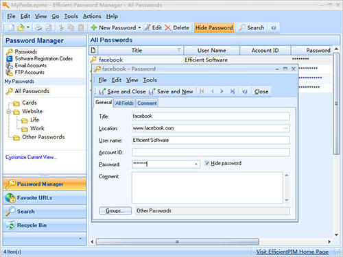
Task: Switch to the Comment tab
Action: pos(147,103)
